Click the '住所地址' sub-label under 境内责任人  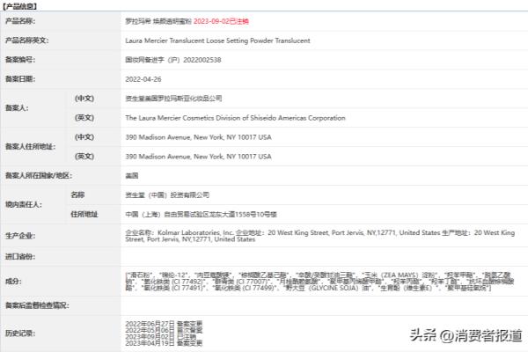coord(84,214)
